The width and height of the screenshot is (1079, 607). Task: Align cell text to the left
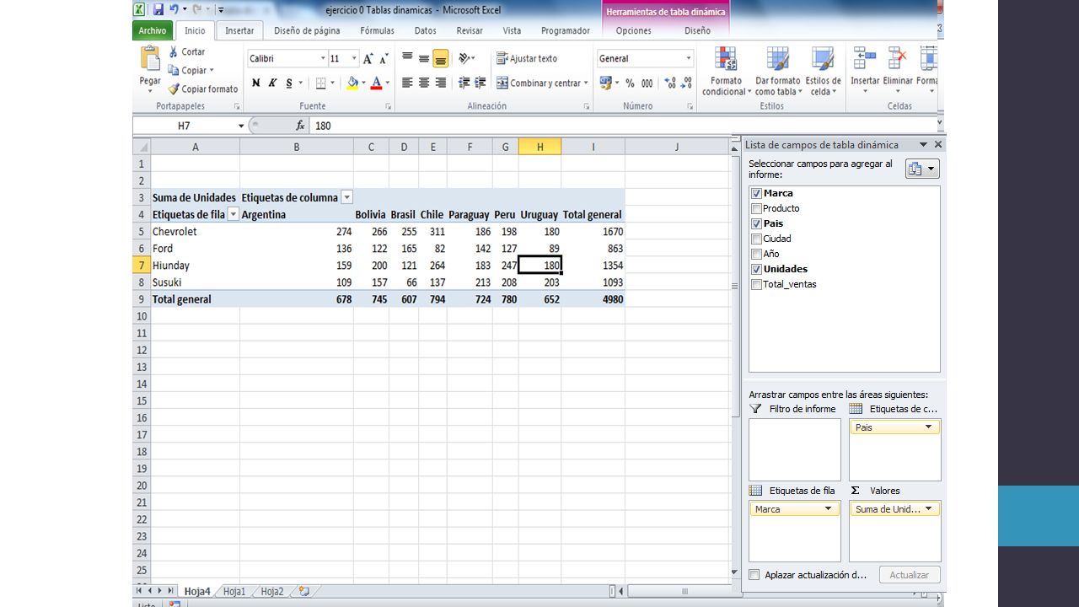click(x=407, y=83)
